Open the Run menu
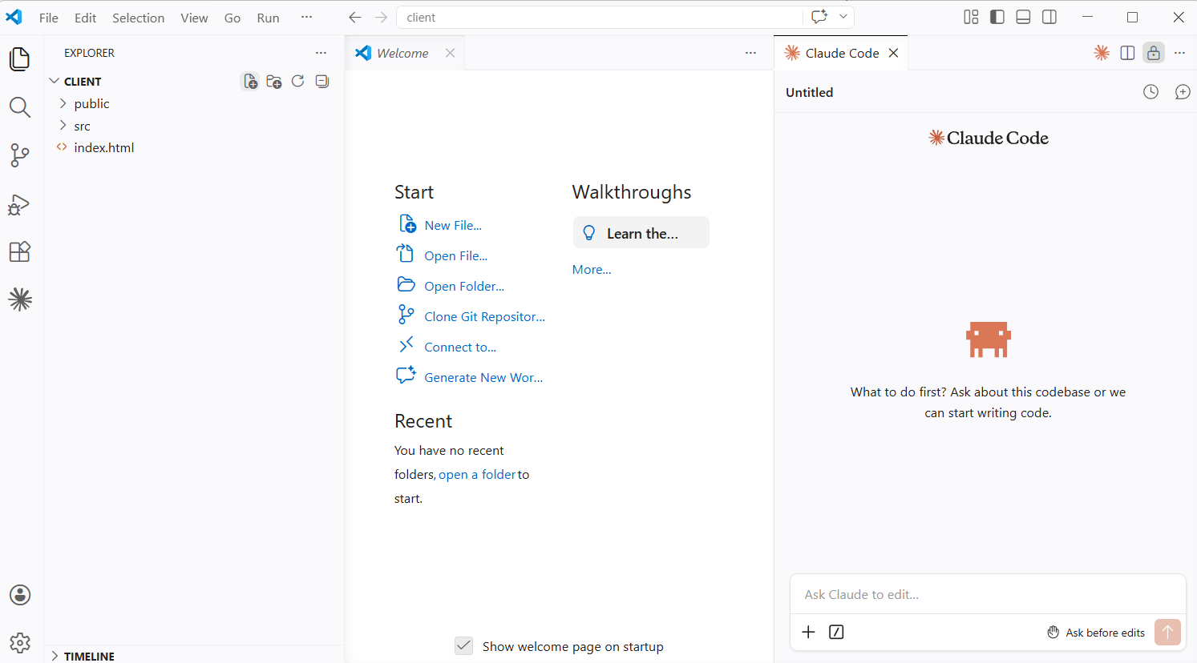The width and height of the screenshot is (1197, 663). (268, 17)
